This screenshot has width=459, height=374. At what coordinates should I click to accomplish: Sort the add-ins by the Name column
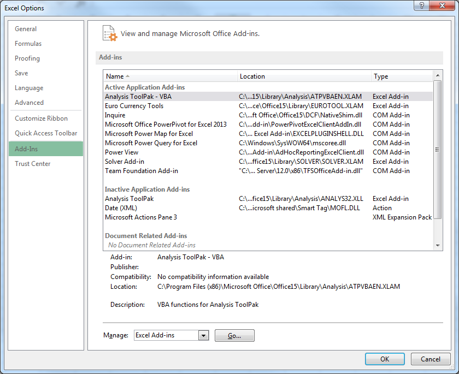pos(170,76)
